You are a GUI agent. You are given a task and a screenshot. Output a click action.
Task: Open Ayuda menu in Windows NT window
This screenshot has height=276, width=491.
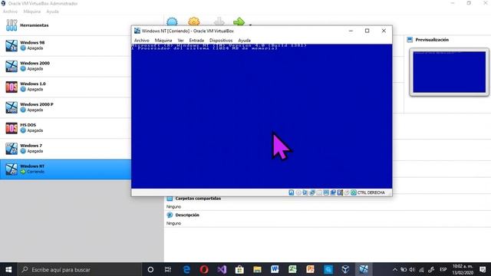244,41
